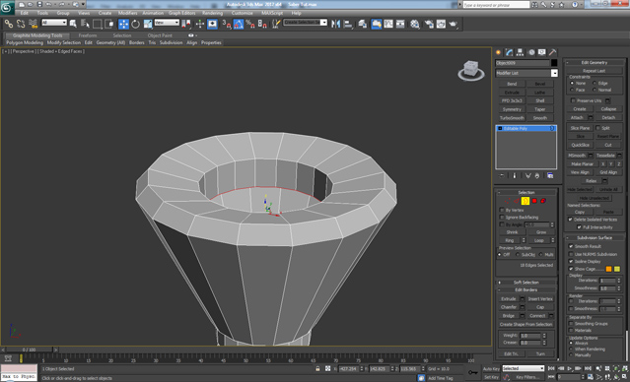Open the selection filter All dropdown
The image size is (630, 382).
54,23
